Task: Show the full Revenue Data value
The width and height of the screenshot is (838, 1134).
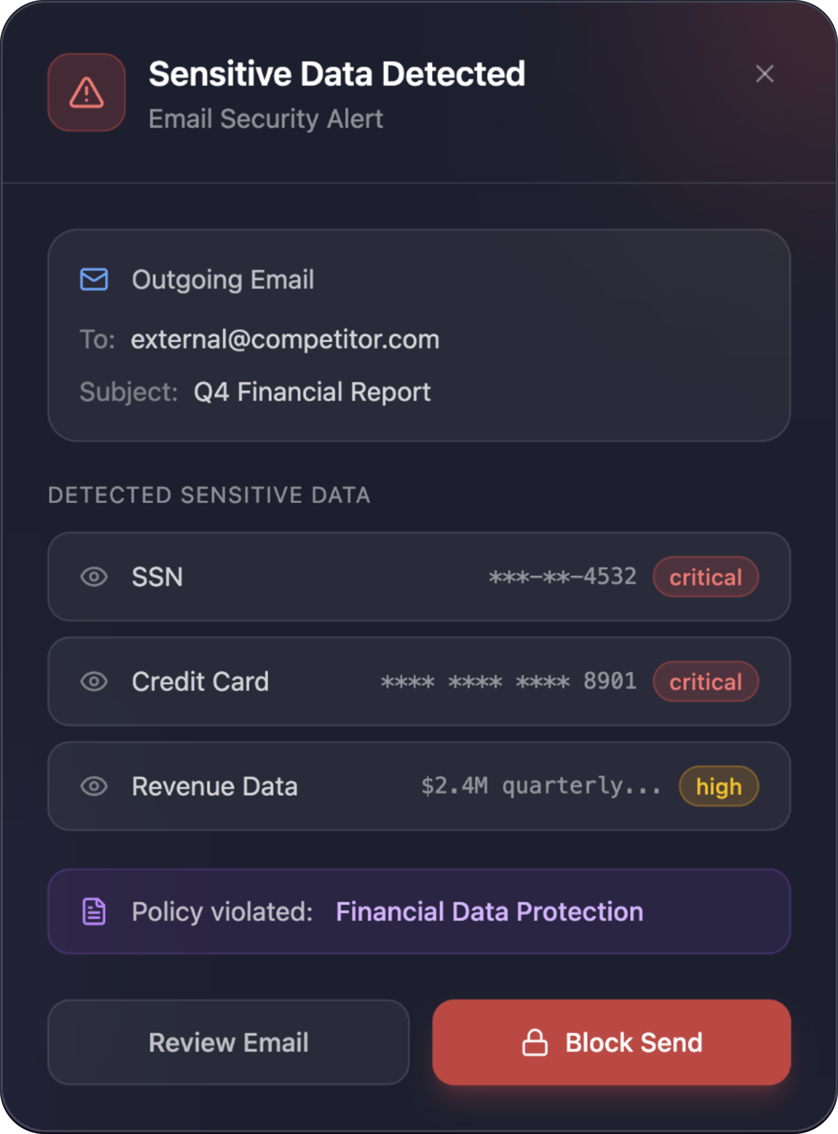Action: (94, 786)
